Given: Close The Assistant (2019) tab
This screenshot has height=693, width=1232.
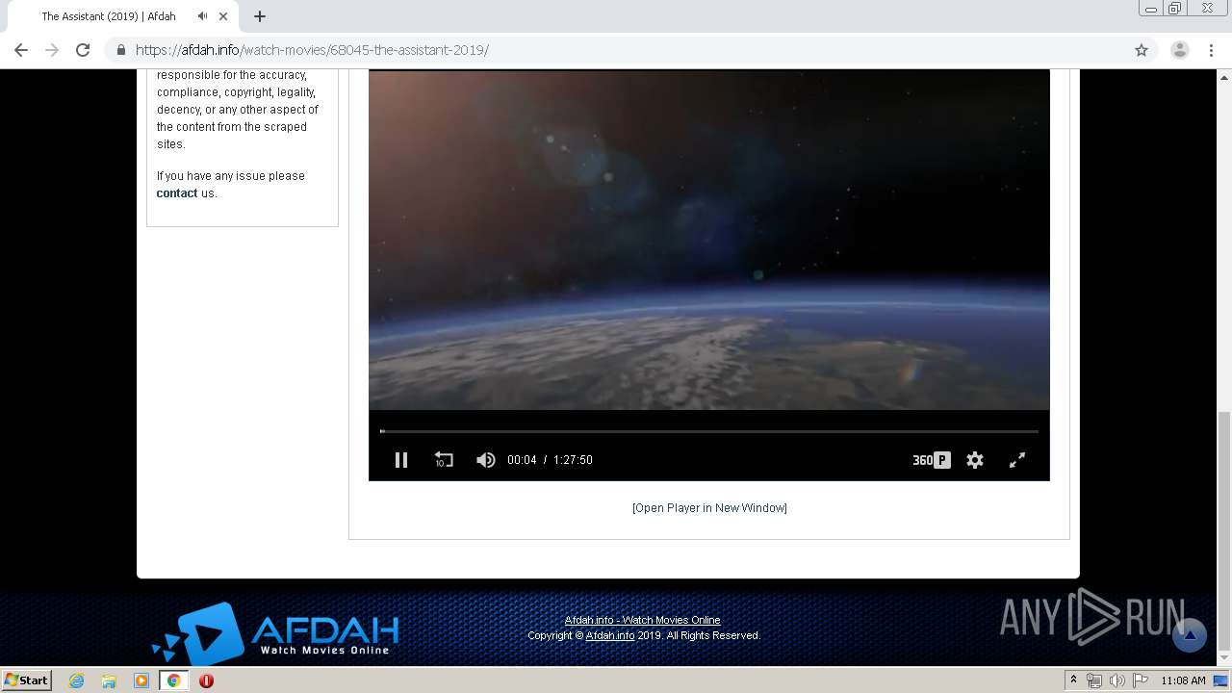Looking at the screenshot, I should tap(223, 16).
